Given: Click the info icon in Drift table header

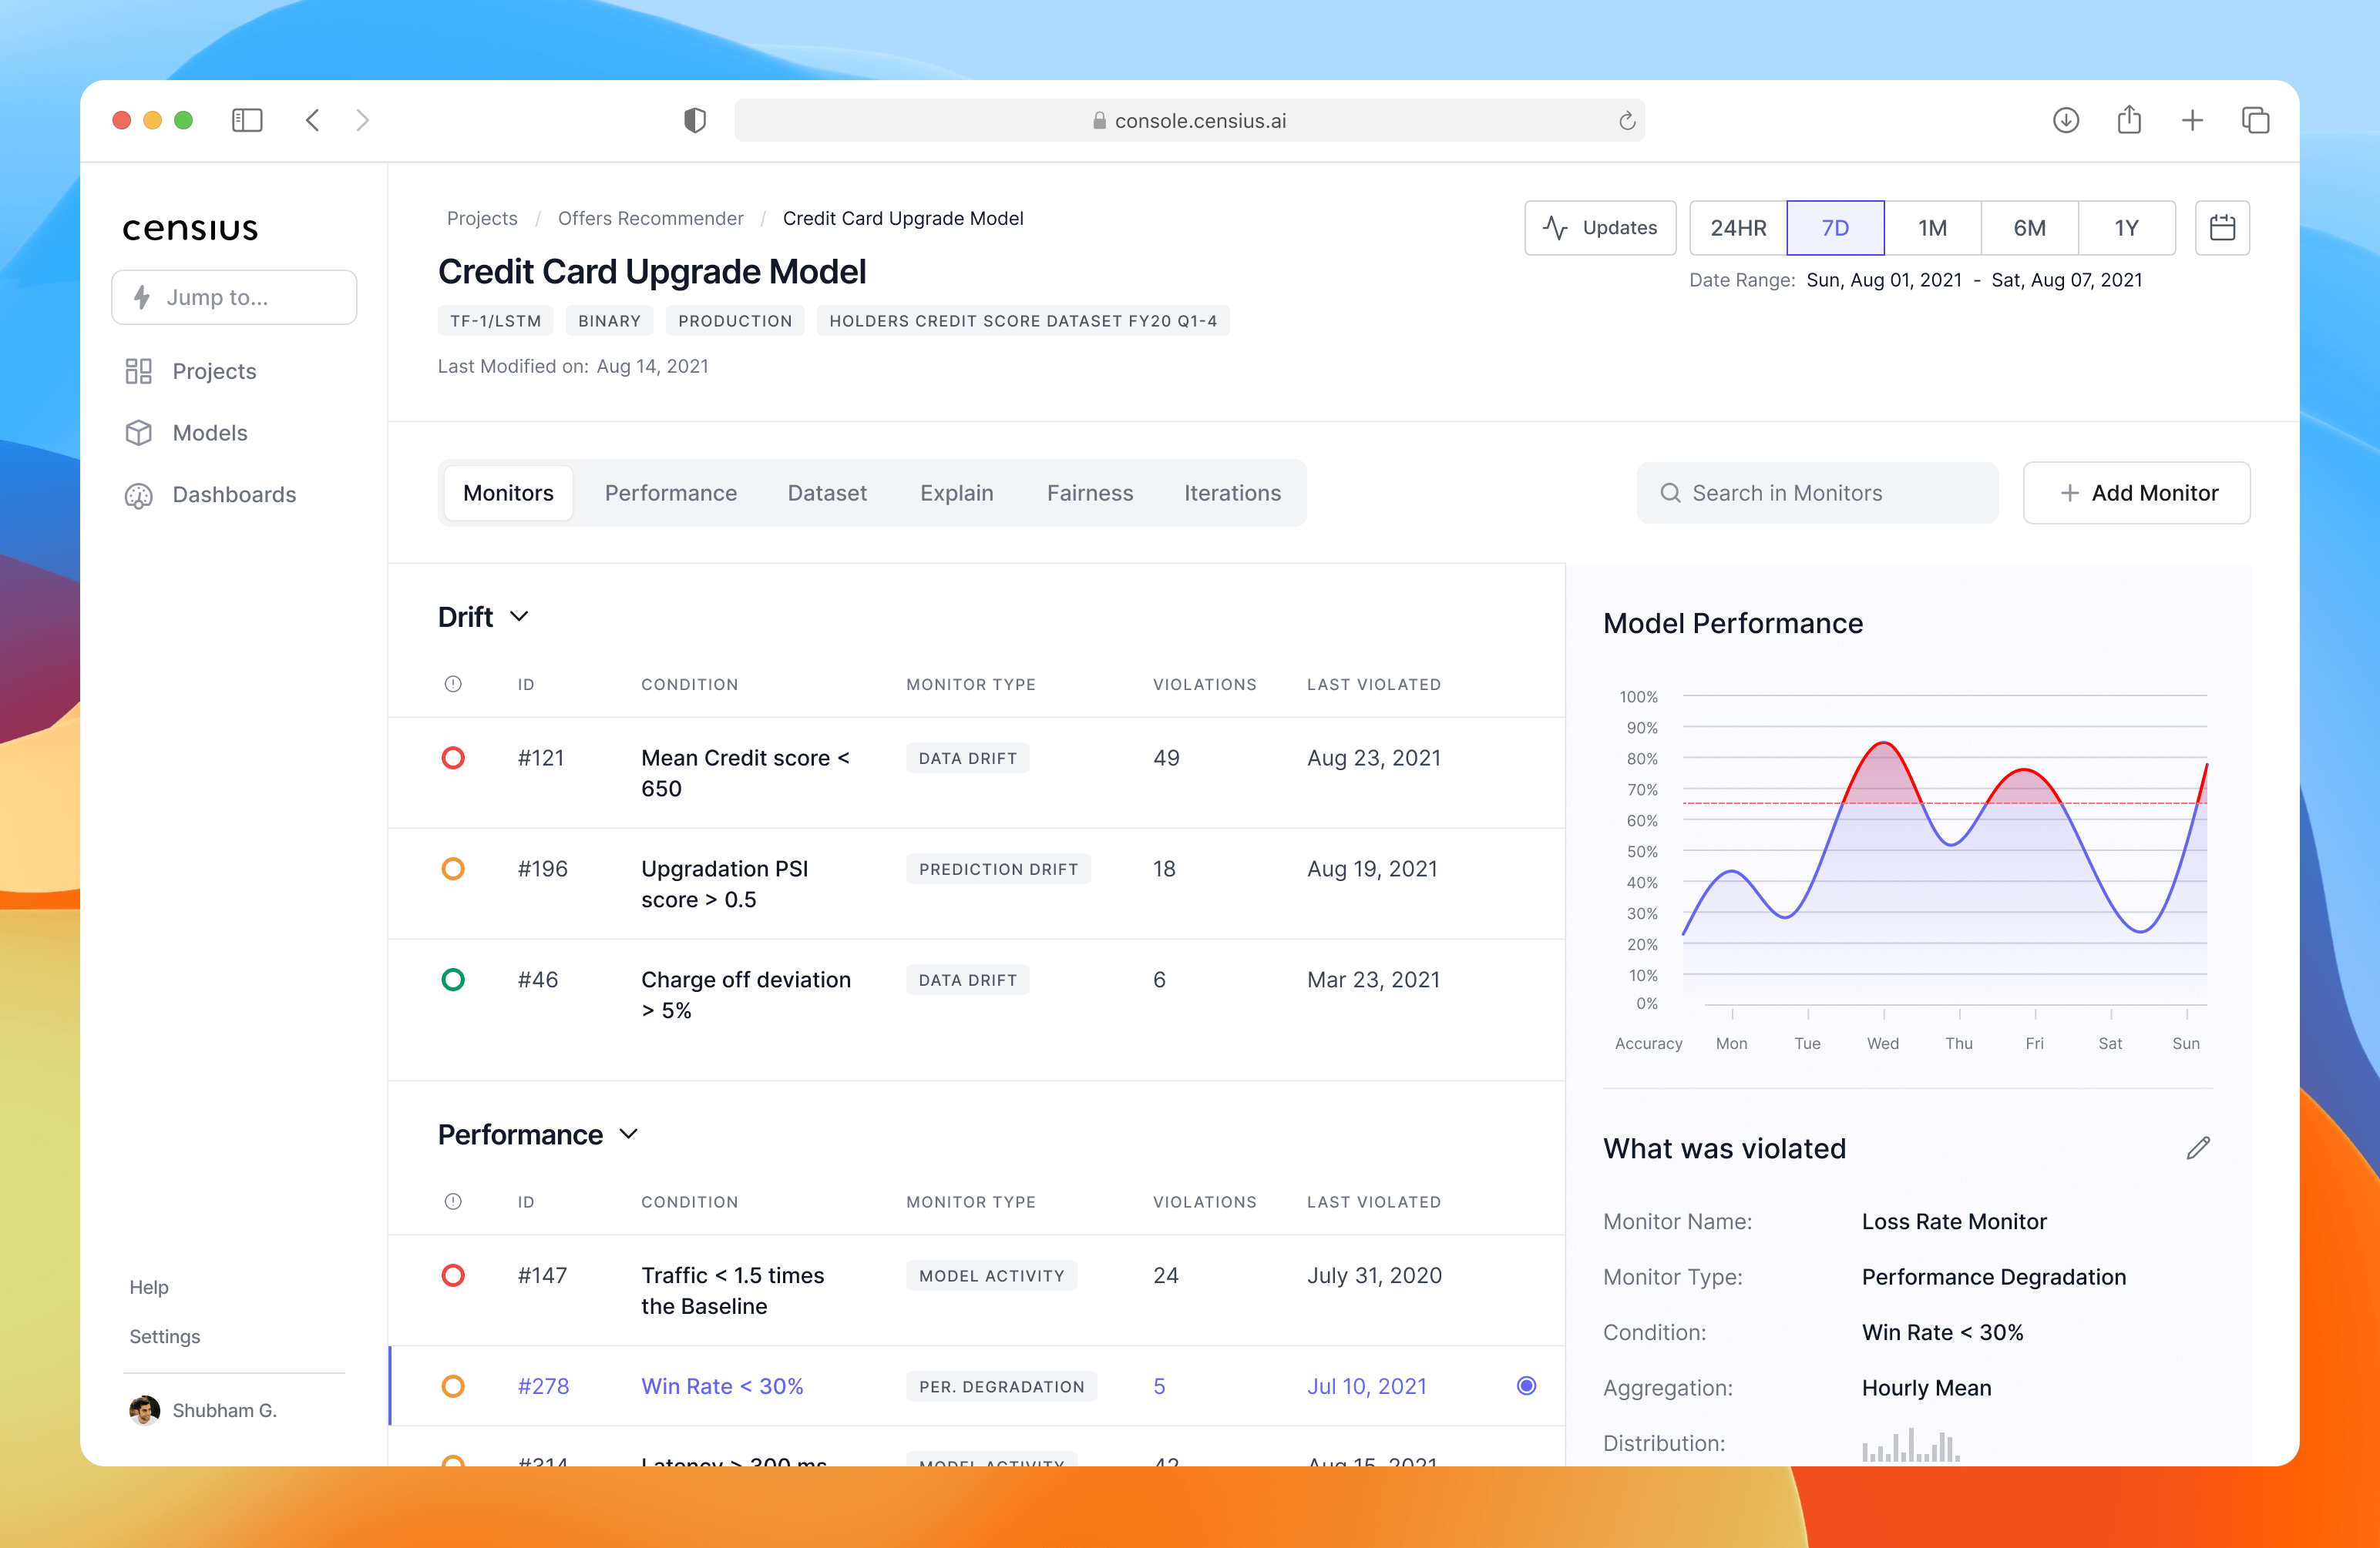Looking at the screenshot, I should tap(453, 685).
